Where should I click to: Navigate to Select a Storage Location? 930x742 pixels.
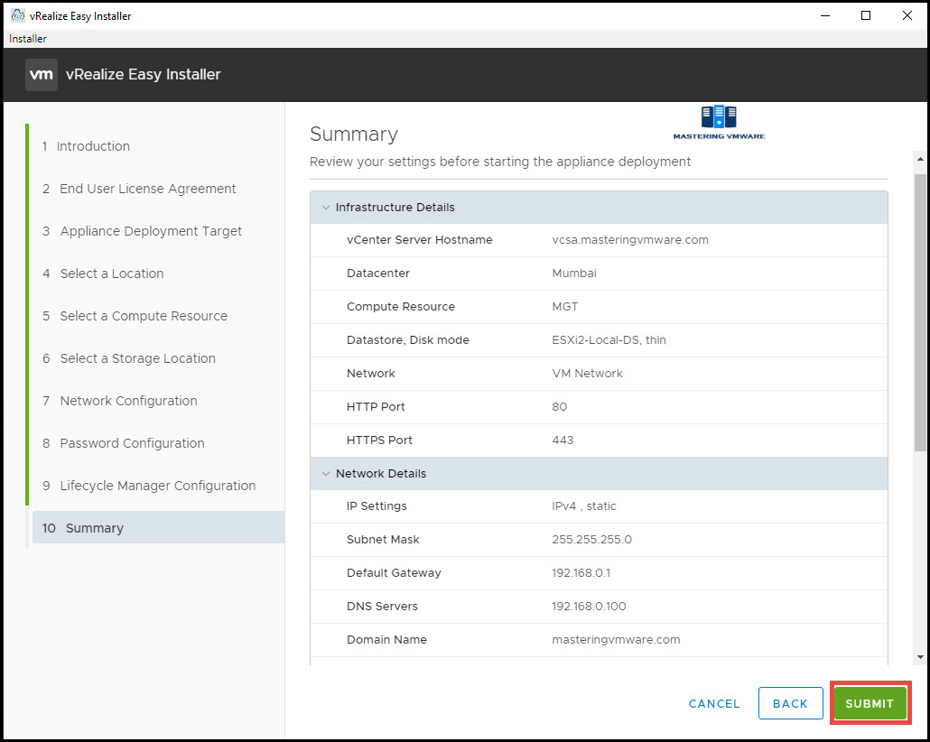[x=137, y=358]
